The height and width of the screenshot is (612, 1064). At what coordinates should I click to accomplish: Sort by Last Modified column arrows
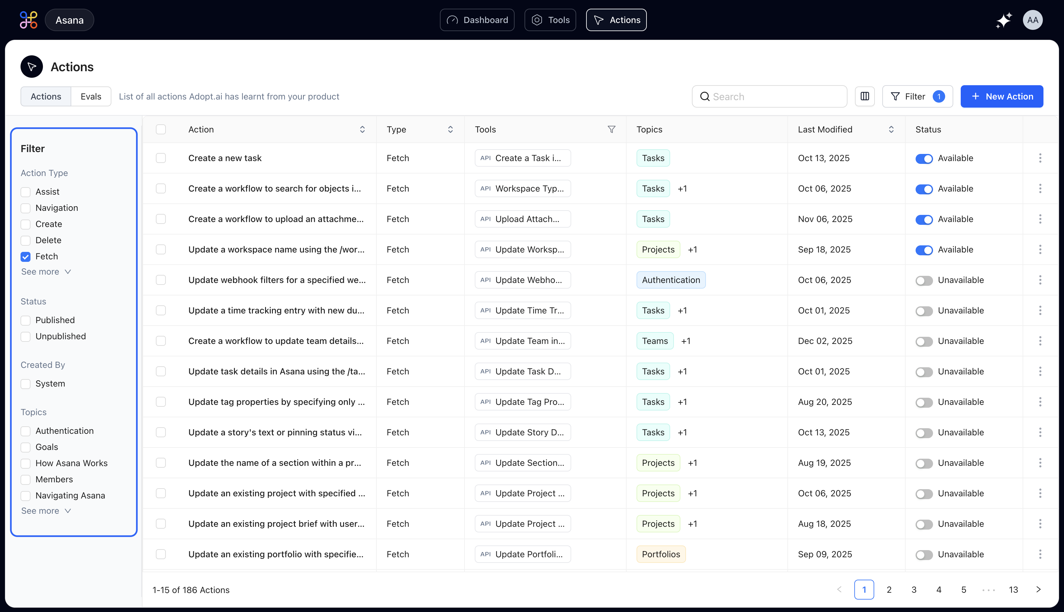891,129
